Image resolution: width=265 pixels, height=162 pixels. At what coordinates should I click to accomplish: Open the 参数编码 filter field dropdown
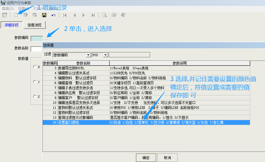(x=88, y=55)
